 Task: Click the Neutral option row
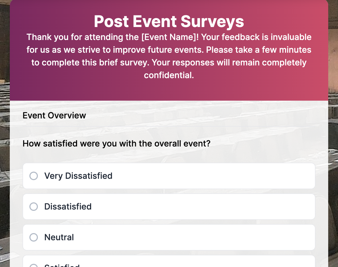click(169, 237)
